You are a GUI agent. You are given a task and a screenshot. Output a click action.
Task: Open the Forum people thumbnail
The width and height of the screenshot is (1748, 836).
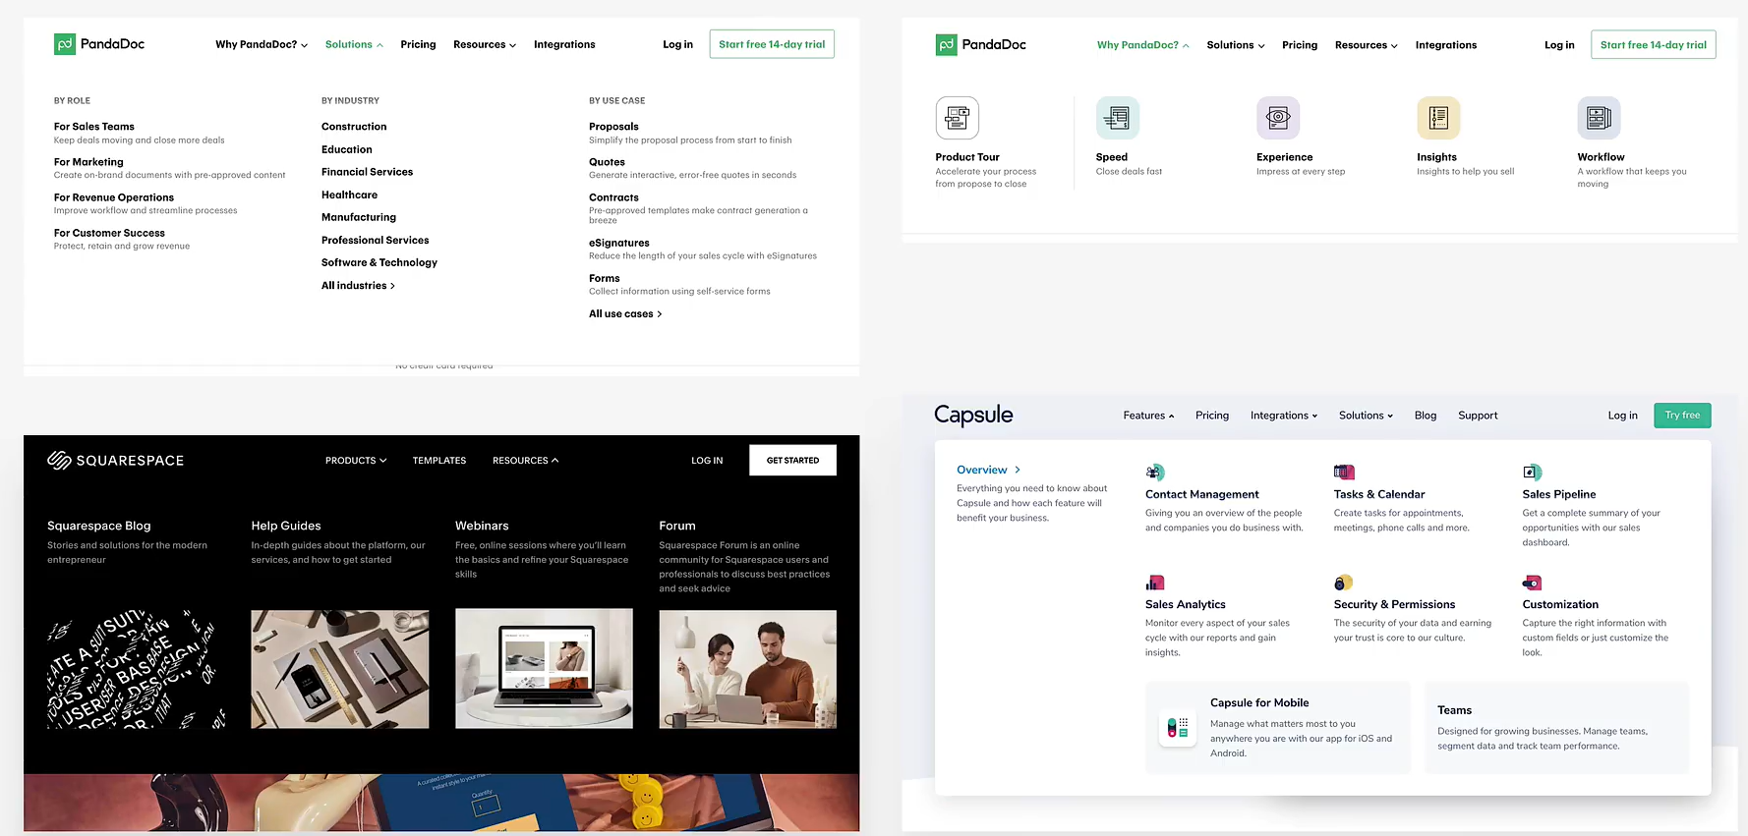[x=748, y=669]
